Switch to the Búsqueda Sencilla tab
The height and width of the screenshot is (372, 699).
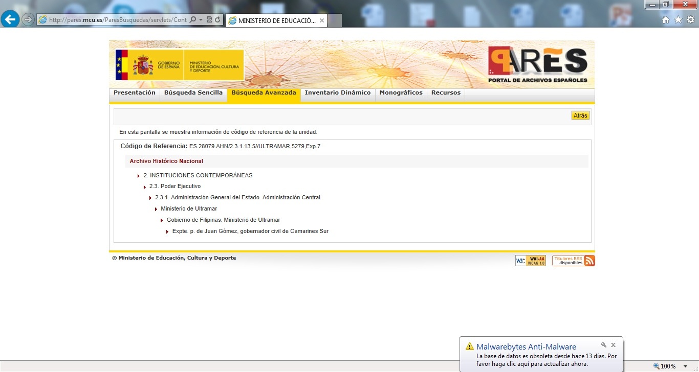click(193, 93)
